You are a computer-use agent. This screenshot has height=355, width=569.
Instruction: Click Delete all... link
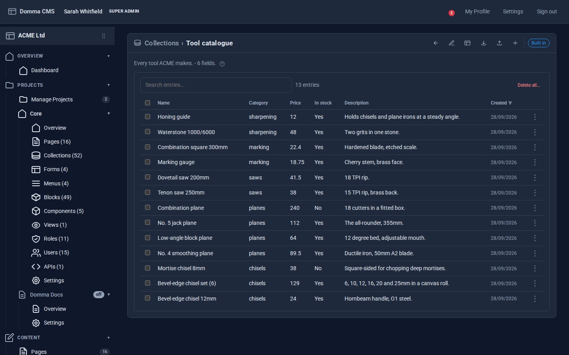coord(529,85)
